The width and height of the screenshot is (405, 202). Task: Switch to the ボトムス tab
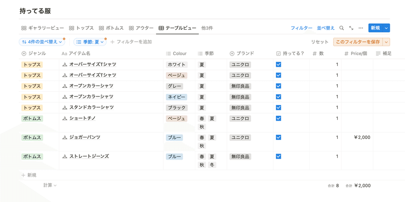pyautogui.click(x=111, y=28)
